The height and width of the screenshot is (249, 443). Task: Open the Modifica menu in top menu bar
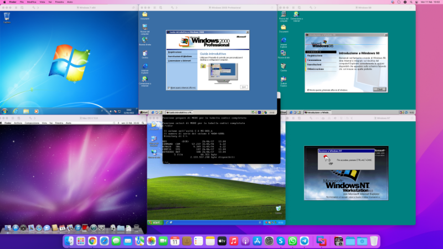(x=32, y=2)
